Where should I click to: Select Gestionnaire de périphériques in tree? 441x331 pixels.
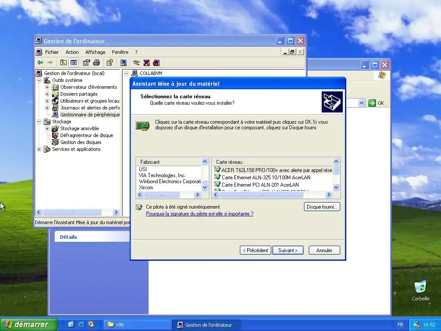90,115
